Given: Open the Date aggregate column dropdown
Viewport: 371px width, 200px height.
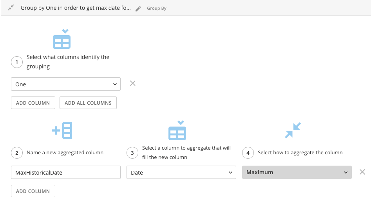Looking at the screenshot, I should [181, 172].
